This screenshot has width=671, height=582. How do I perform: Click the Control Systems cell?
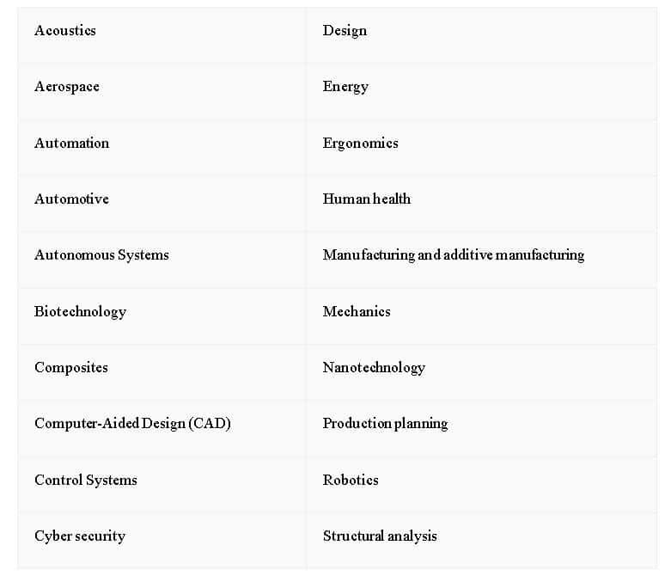click(x=86, y=481)
